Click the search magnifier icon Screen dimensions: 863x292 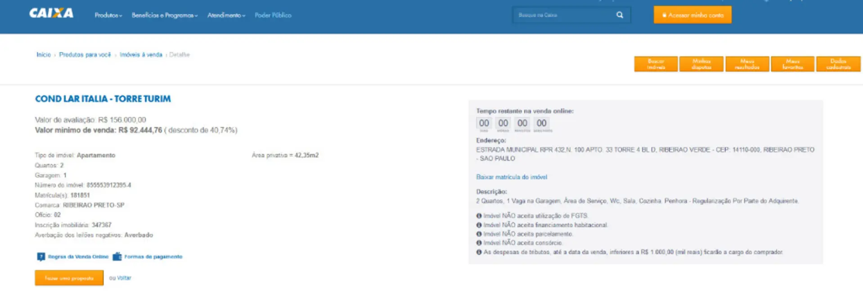pyautogui.click(x=620, y=15)
